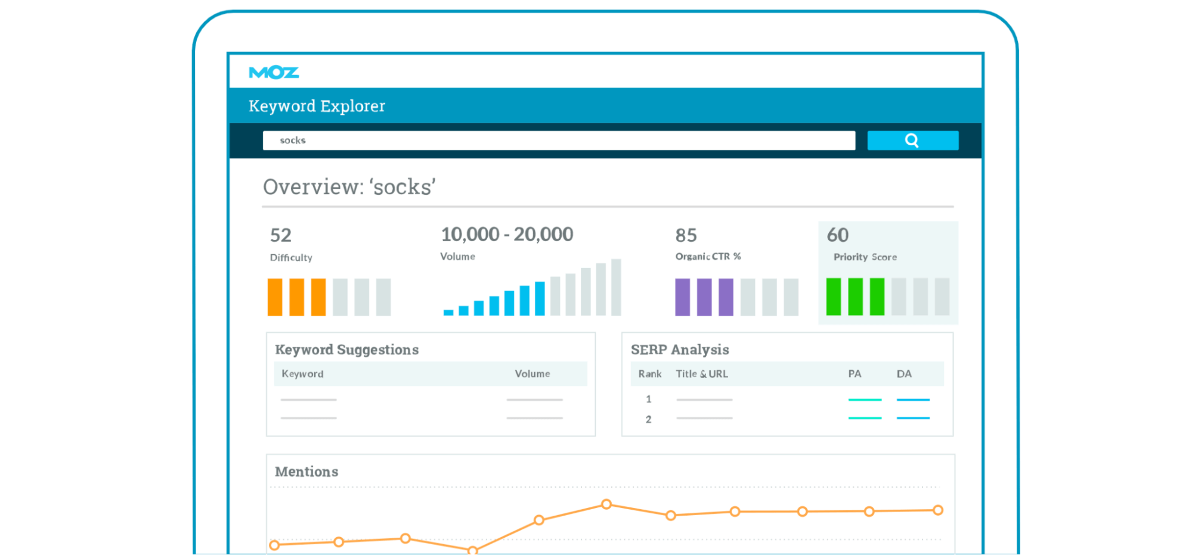Click the Keyword column header
The width and height of the screenshot is (1192, 555).
pyautogui.click(x=302, y=374)
